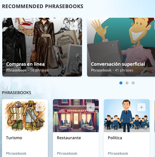Open the Compras en línea phrasebook card

pyautogui.click(x=42, y=47)
